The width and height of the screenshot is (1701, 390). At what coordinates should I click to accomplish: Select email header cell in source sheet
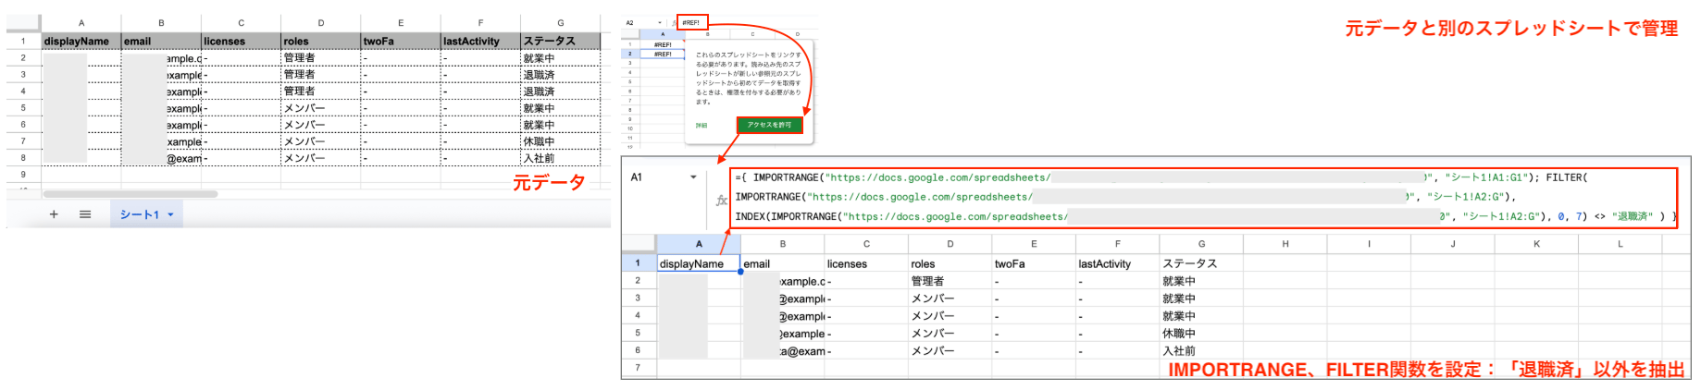(x=161, y=41)
